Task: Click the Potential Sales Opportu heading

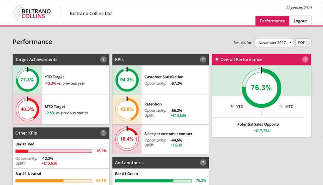Action: (258, 124)
